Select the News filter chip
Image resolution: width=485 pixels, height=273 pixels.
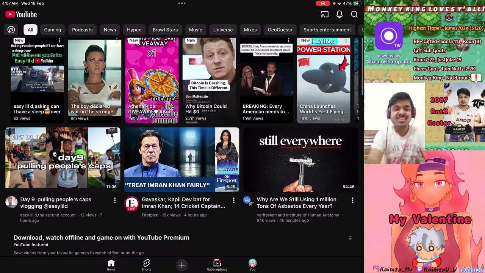(110, 30)
